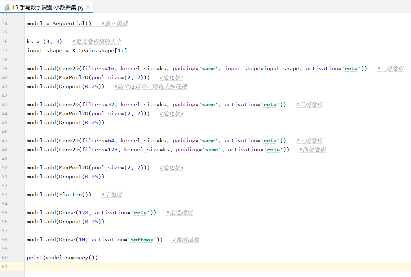The image size is (411, 277).
Task: Click the Python file icon on tab
Action: point(7,8)
